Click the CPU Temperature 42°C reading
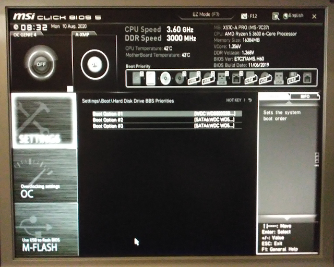Viewport: 334px width, 267px height. point(149,48)
